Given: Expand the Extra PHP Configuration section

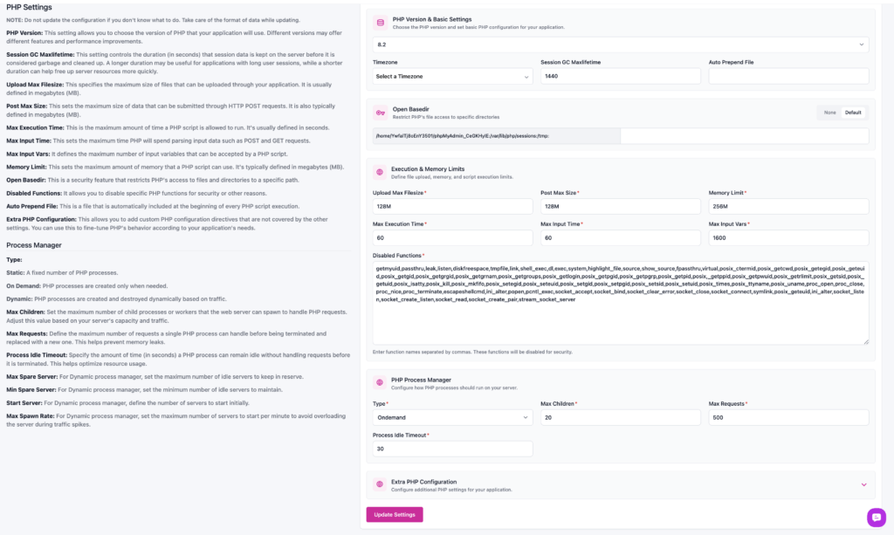Looking at the screenshot, I should (x=863, y=484).
